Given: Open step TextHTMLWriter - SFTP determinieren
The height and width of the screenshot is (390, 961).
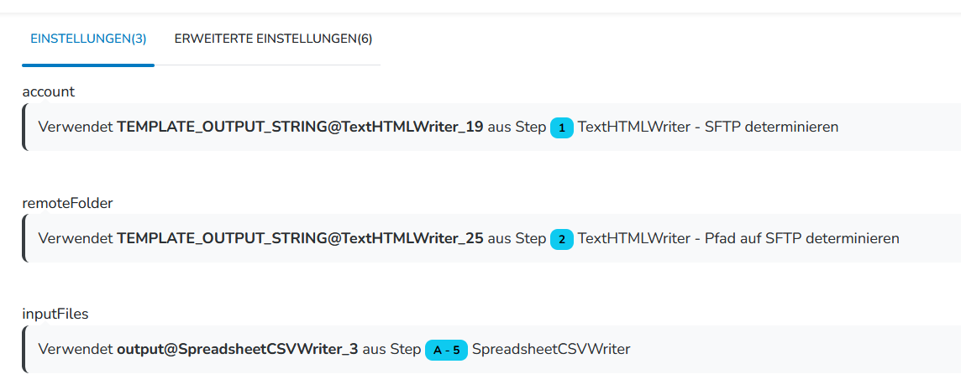Looking at the screenshot, I should pyautogui.click(x=708, y=127).
